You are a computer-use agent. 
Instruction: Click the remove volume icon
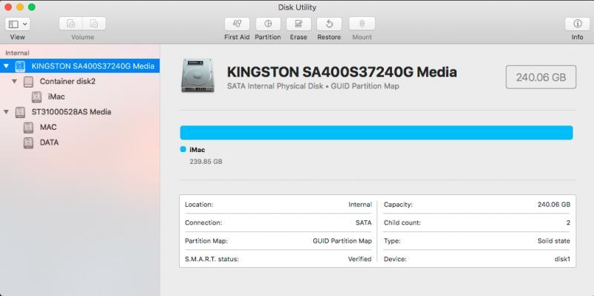[94, 24]
